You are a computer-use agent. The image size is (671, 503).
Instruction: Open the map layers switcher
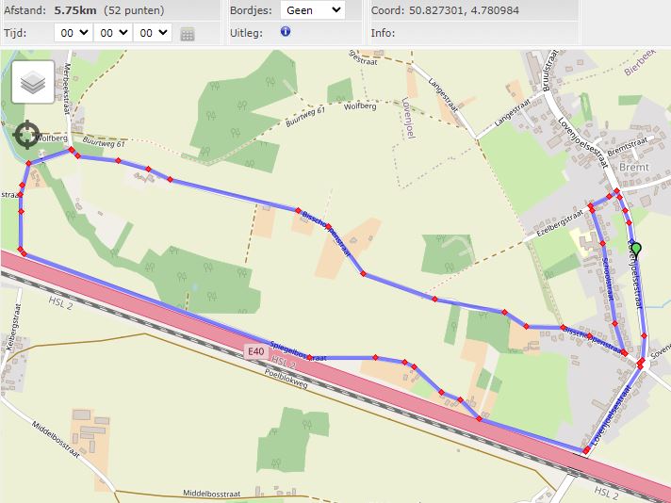(33, 83)
